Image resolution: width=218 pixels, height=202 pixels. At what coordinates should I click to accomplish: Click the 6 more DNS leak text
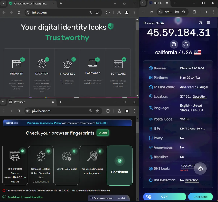(x=184, y=170)
